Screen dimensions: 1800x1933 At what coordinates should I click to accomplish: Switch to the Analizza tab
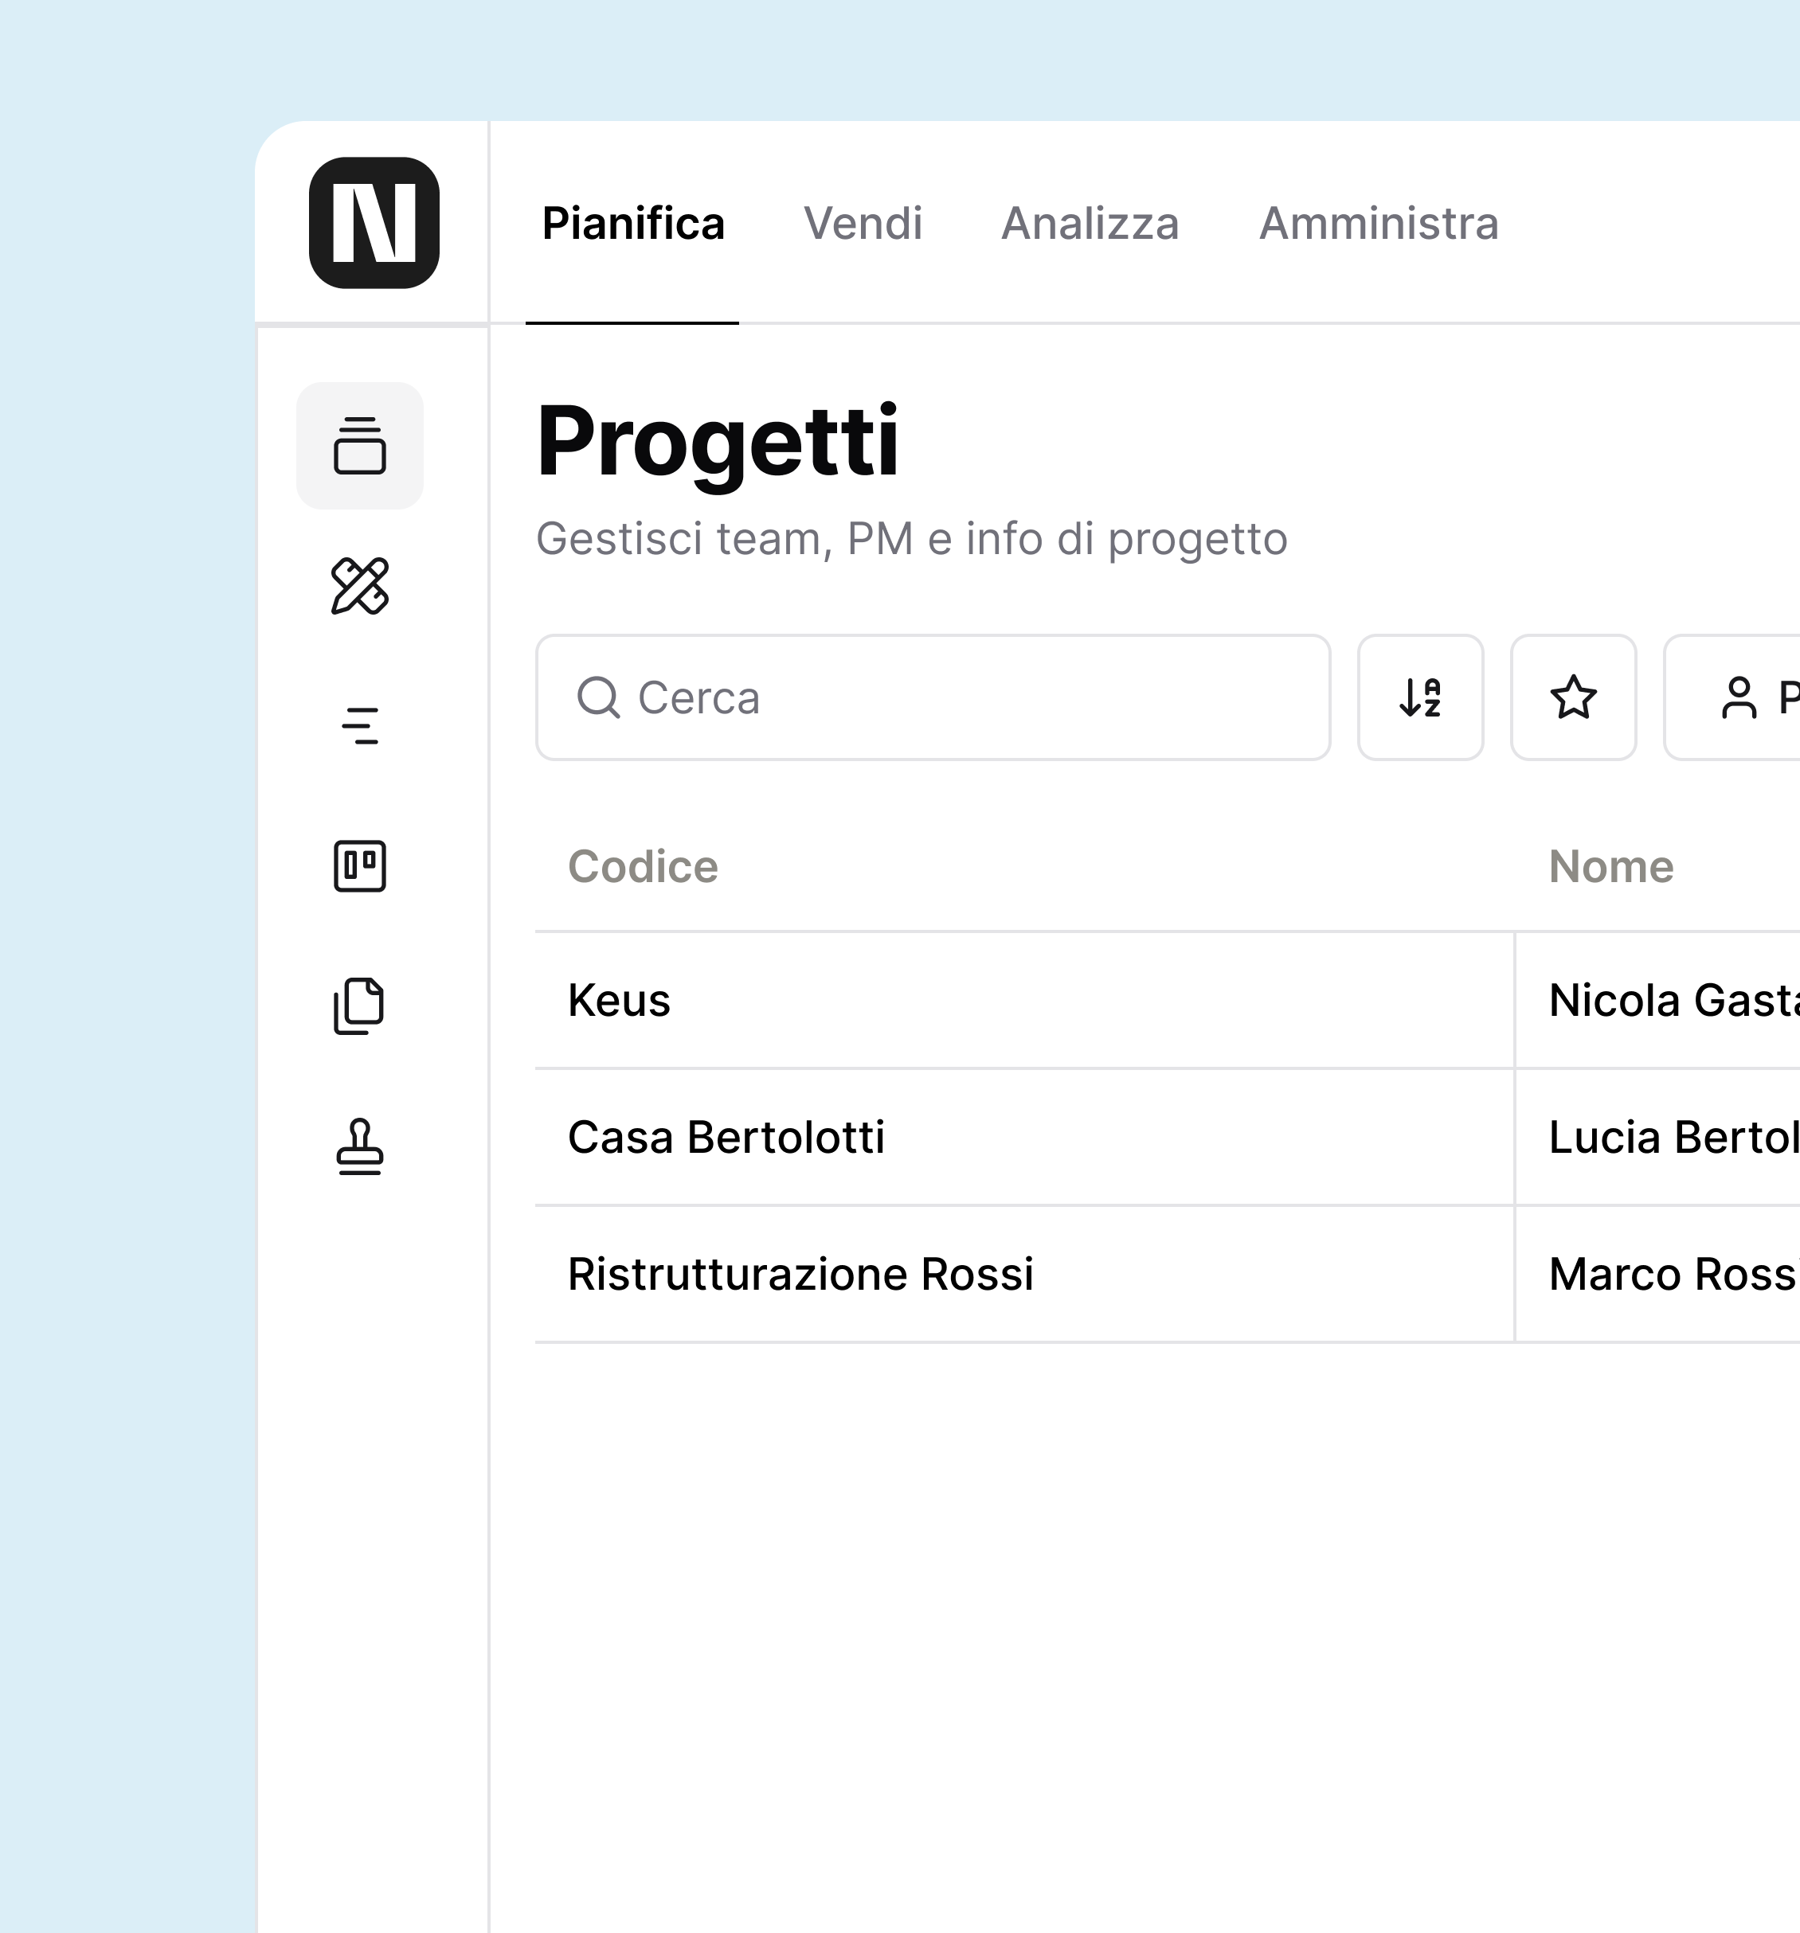tap(1090, 224)
